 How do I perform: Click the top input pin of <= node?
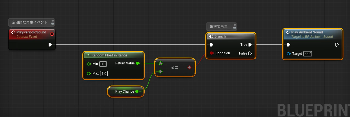[x=161, y=63]
